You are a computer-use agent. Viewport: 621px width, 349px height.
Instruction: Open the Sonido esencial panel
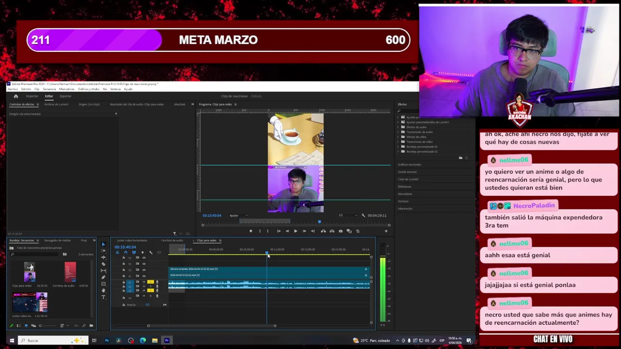point(407,172)
